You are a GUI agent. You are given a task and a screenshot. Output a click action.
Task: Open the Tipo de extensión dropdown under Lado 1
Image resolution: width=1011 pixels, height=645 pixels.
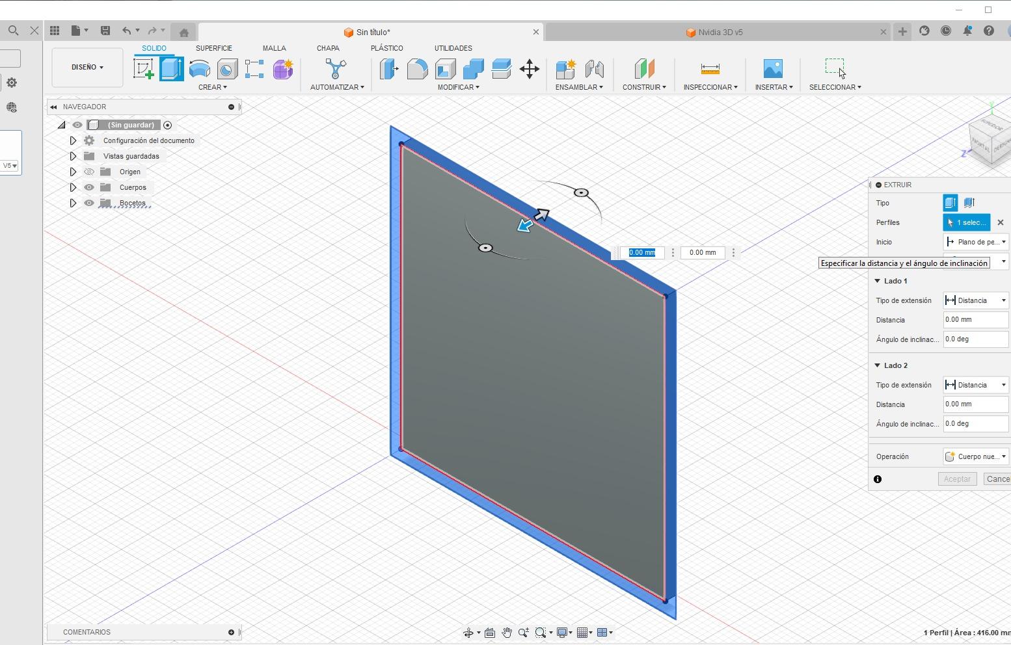click(976, 300)
